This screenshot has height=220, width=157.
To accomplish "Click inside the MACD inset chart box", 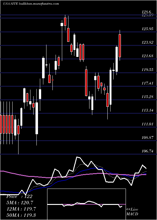I will [x=86, y=204].
